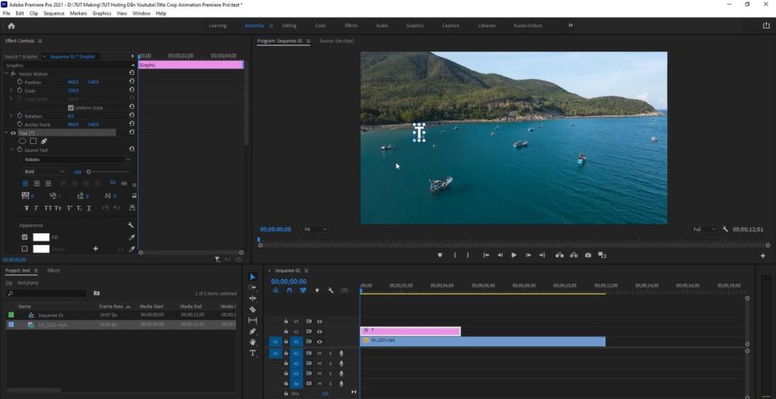Pick free draw bezier mask pen
776x399 pixels.
44,142
